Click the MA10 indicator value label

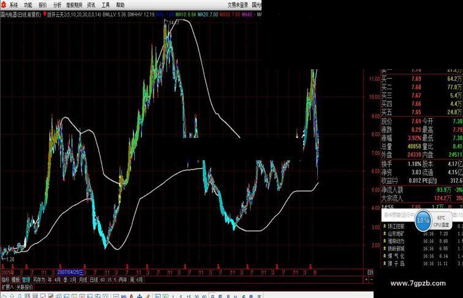186,14
